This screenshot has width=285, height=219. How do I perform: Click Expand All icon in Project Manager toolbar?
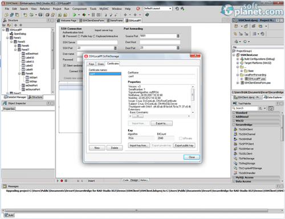pyautogui.click(x=241, y=34)
